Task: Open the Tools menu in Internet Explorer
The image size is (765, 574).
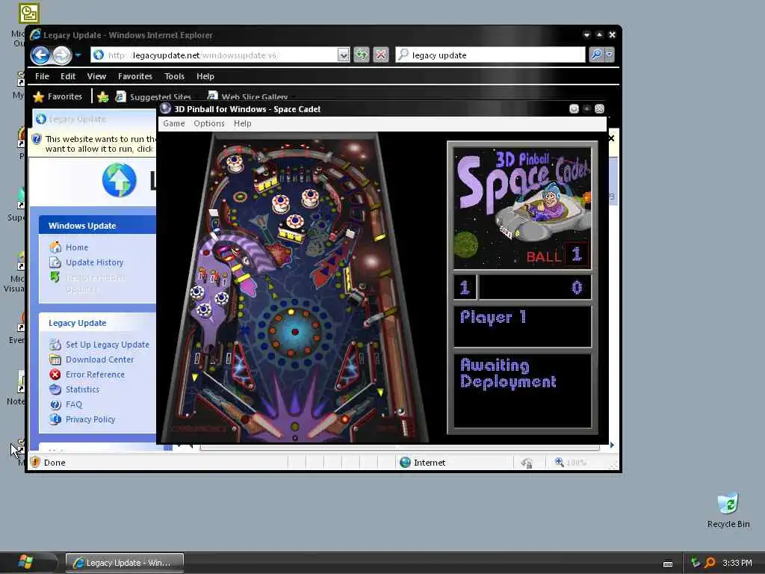Action: 174,76
